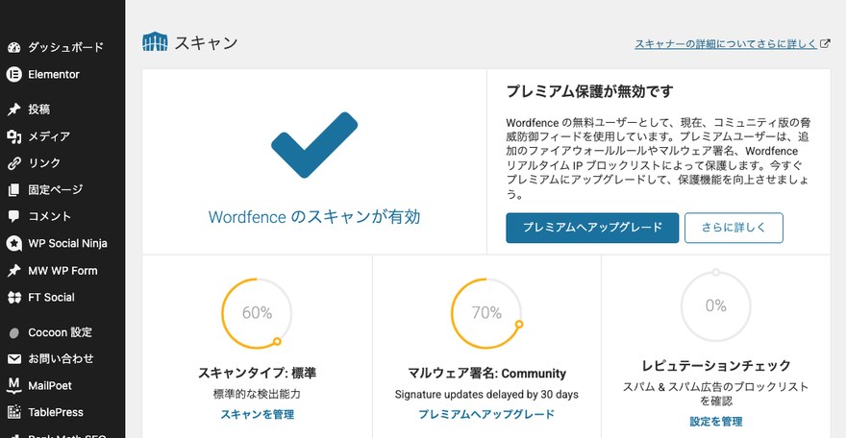Screen dimensions: 846x438
Task: Click the スキャン page title text
Action: coord(206,42)
